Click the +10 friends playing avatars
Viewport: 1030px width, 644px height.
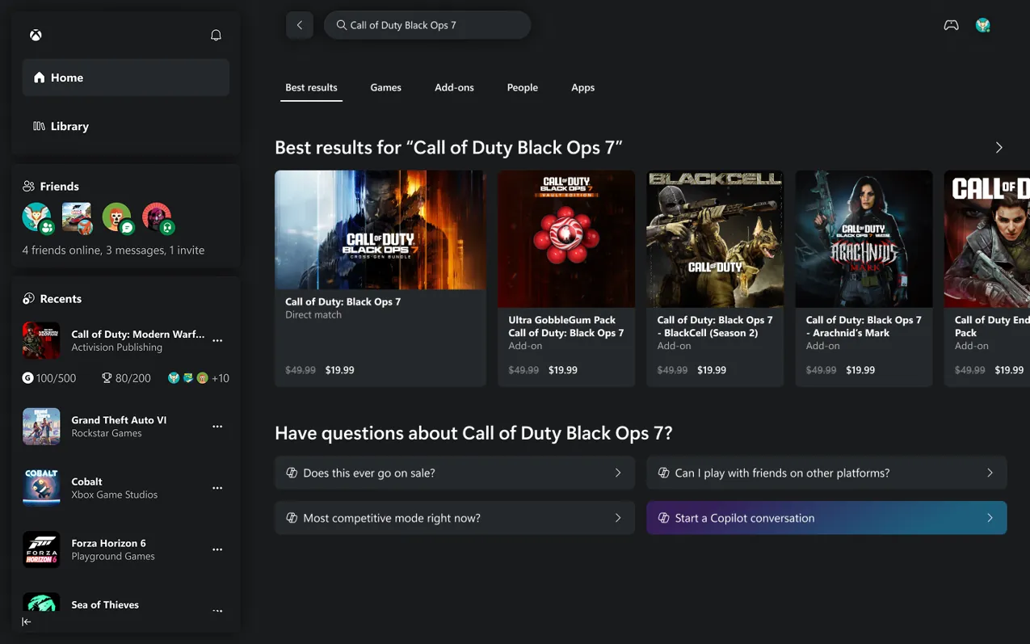click(x=199, y=378)
